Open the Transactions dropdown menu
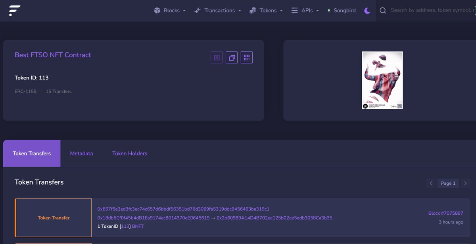The width and height of the screenshot is (476, 244). coord(218,11)
